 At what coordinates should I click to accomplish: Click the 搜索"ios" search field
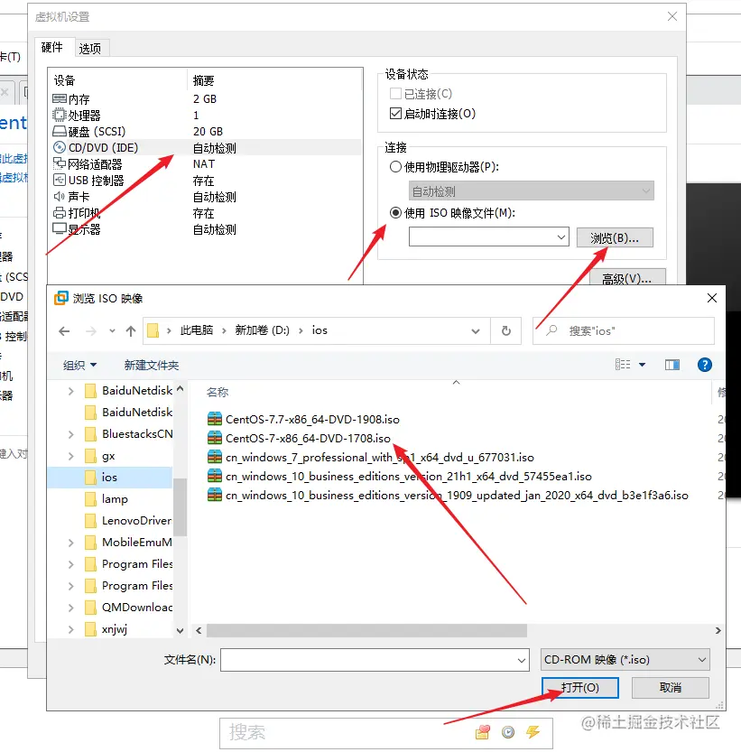[x=624, y=331]
